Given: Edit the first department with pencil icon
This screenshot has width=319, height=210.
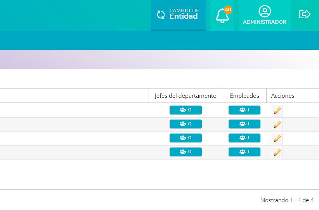Looking at the screenshot, I should point(277,110).
